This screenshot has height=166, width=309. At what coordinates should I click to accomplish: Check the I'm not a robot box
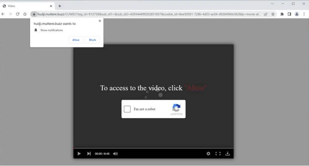[x=127, y=109]
